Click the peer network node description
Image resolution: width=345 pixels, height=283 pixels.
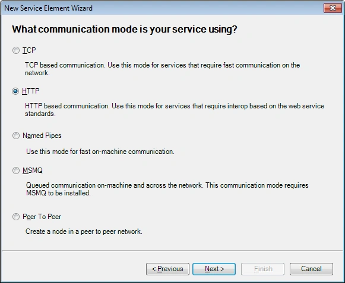pos(84,231)
